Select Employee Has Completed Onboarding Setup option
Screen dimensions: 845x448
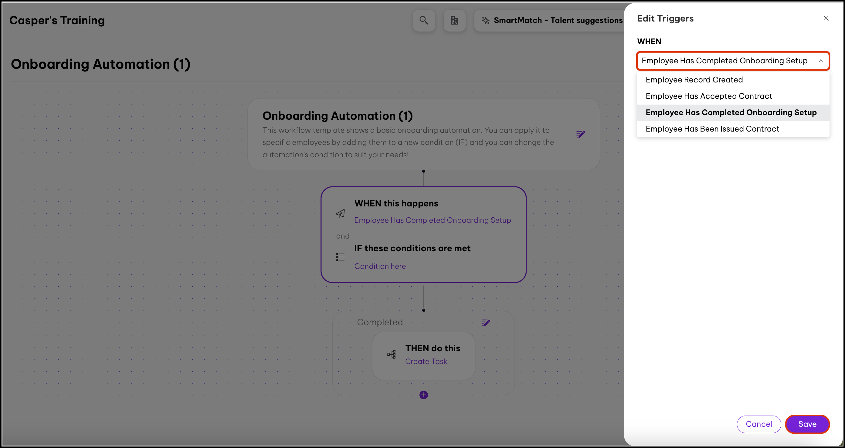731,113
